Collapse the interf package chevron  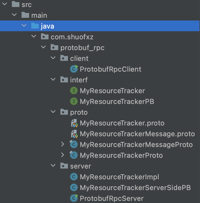[x=53, y=79]
